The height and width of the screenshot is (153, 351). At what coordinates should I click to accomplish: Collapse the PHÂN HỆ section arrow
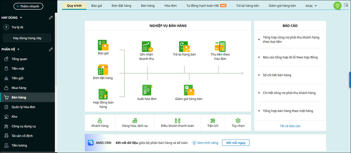point(18,49)
